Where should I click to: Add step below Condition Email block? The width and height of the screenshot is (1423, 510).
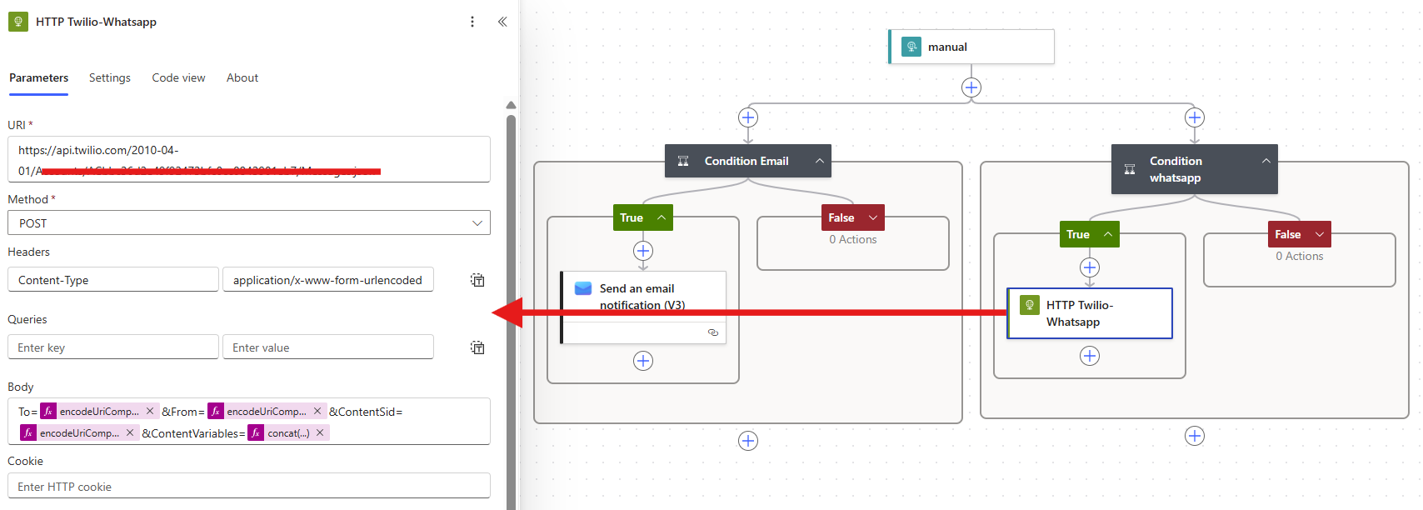748,441
